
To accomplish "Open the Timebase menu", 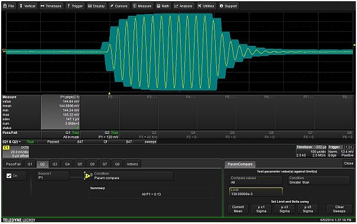I will (51, 6).
